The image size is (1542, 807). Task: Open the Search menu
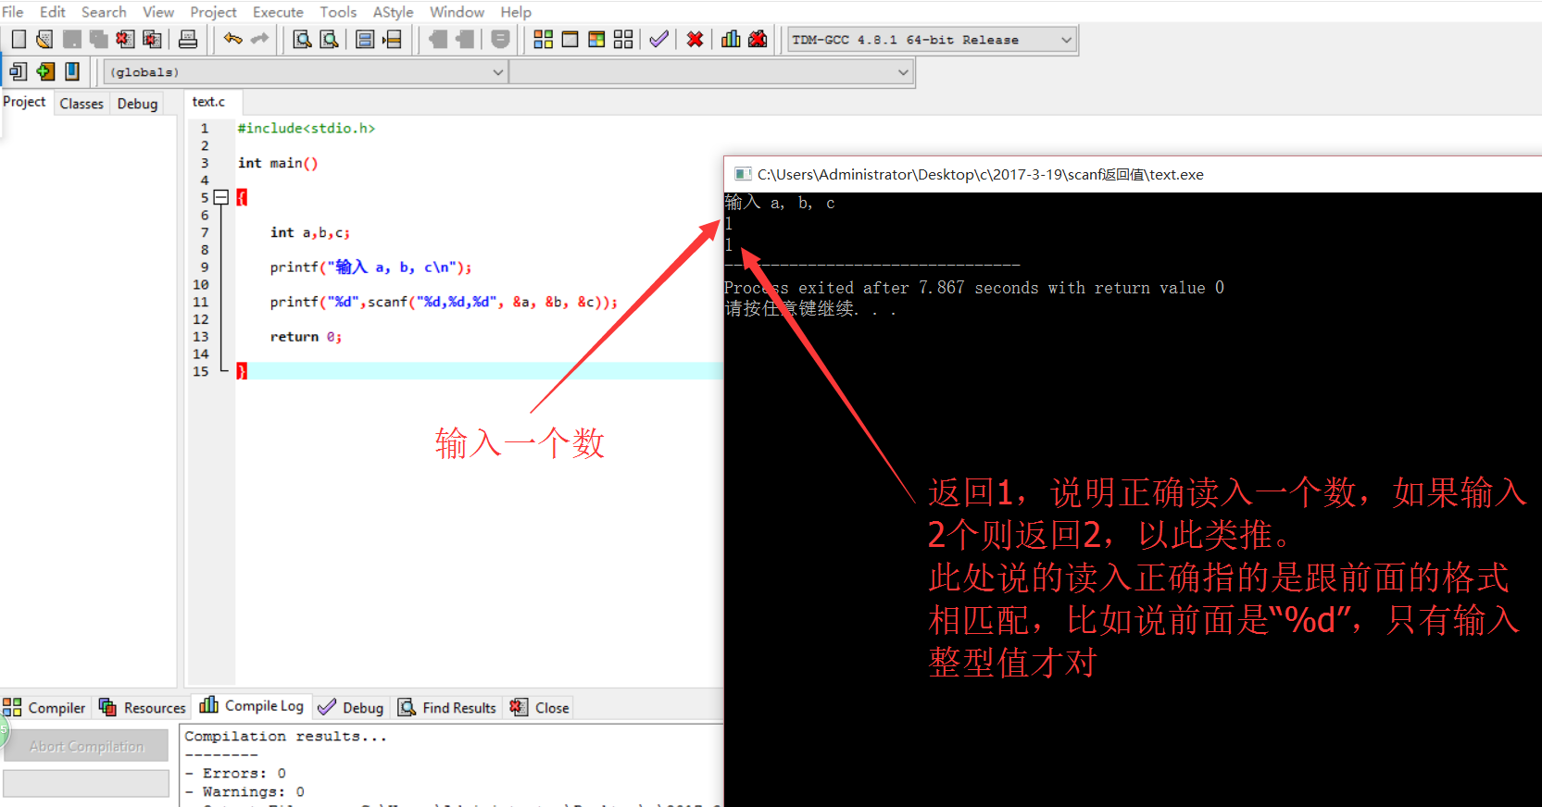pyautogui.click(x=104, y=12)
